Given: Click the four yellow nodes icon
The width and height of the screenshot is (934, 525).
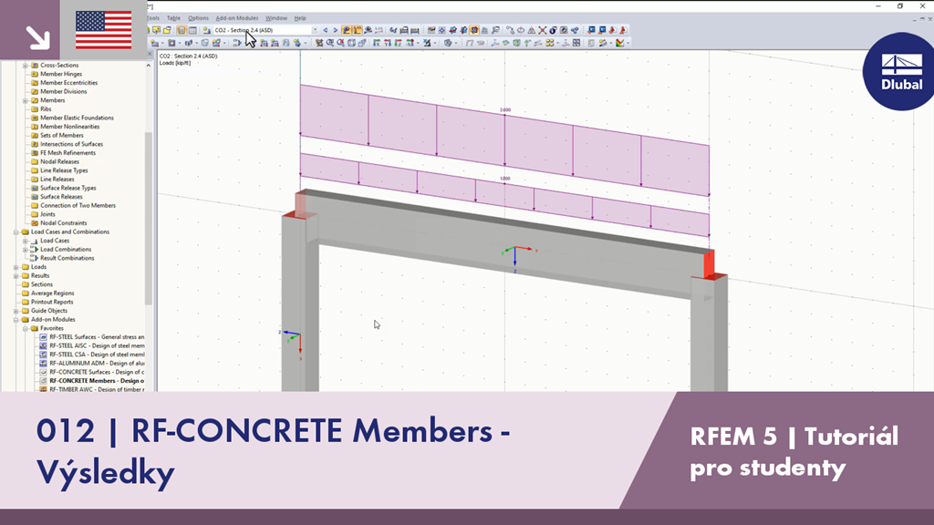Looking at the screenshot, I should pos(549,43).
